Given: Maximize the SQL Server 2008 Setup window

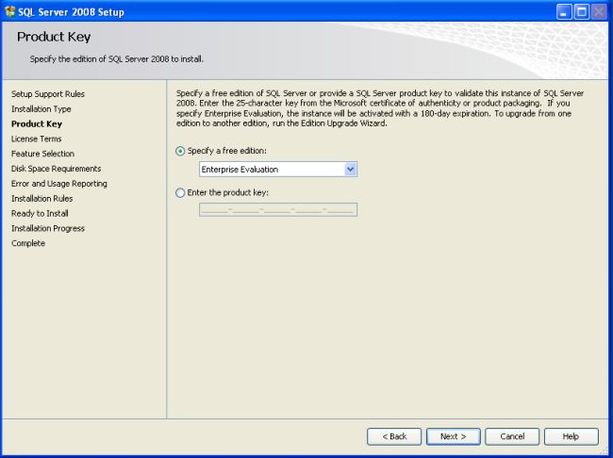Looking at the screenshot, I should coord(581,12).
